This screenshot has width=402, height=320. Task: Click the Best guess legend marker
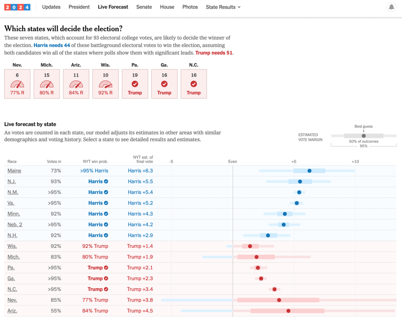coord(363,136)
